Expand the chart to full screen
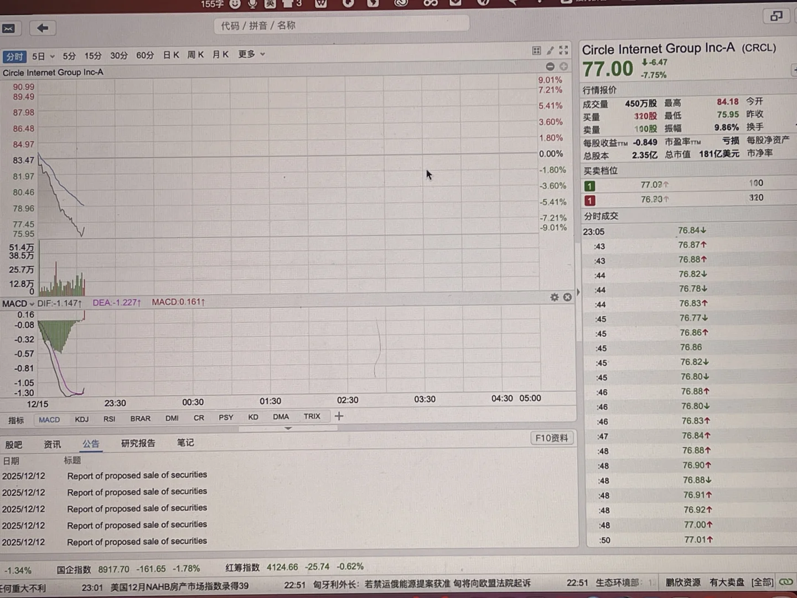Image resolution: width=797 pixels, height=598 pixels. (563, 50)
